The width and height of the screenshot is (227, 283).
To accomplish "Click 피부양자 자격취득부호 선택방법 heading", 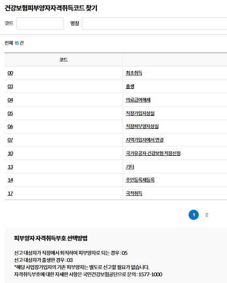I will tap(51, 238).
